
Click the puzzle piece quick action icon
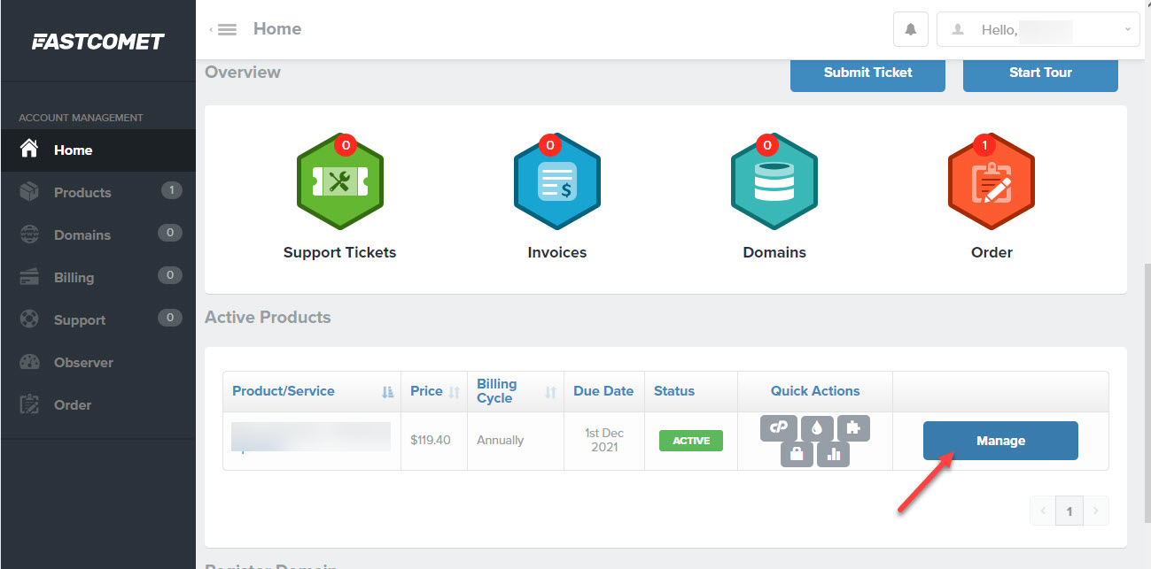pos(852,428)
